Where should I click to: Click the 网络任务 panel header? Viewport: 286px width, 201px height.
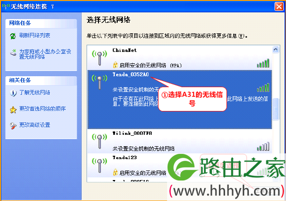[41, 23]
